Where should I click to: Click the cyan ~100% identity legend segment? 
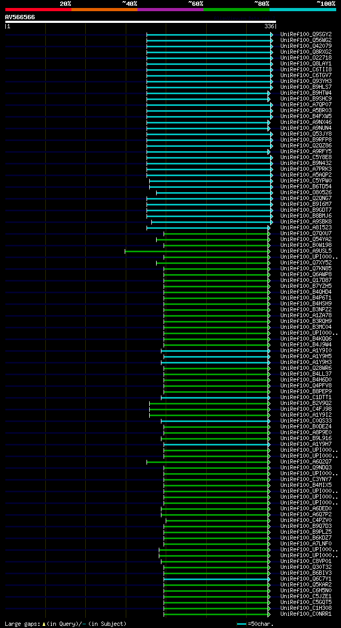click(303, 9)
